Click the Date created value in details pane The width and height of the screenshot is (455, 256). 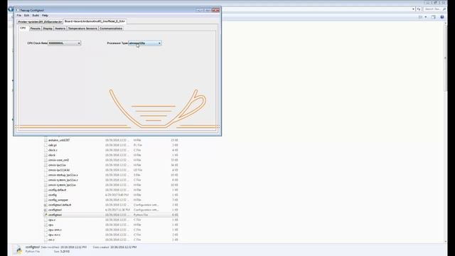click(123, 247)
